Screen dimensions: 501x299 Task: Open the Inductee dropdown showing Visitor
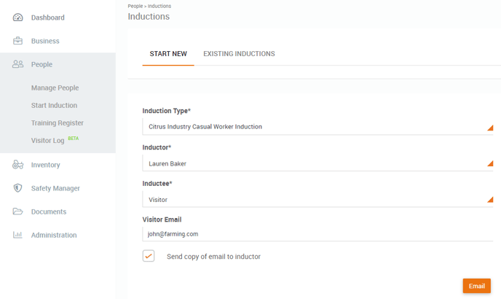(x=317, y=199)
